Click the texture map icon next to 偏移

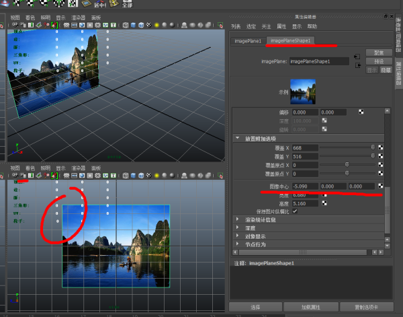point(361,112)
